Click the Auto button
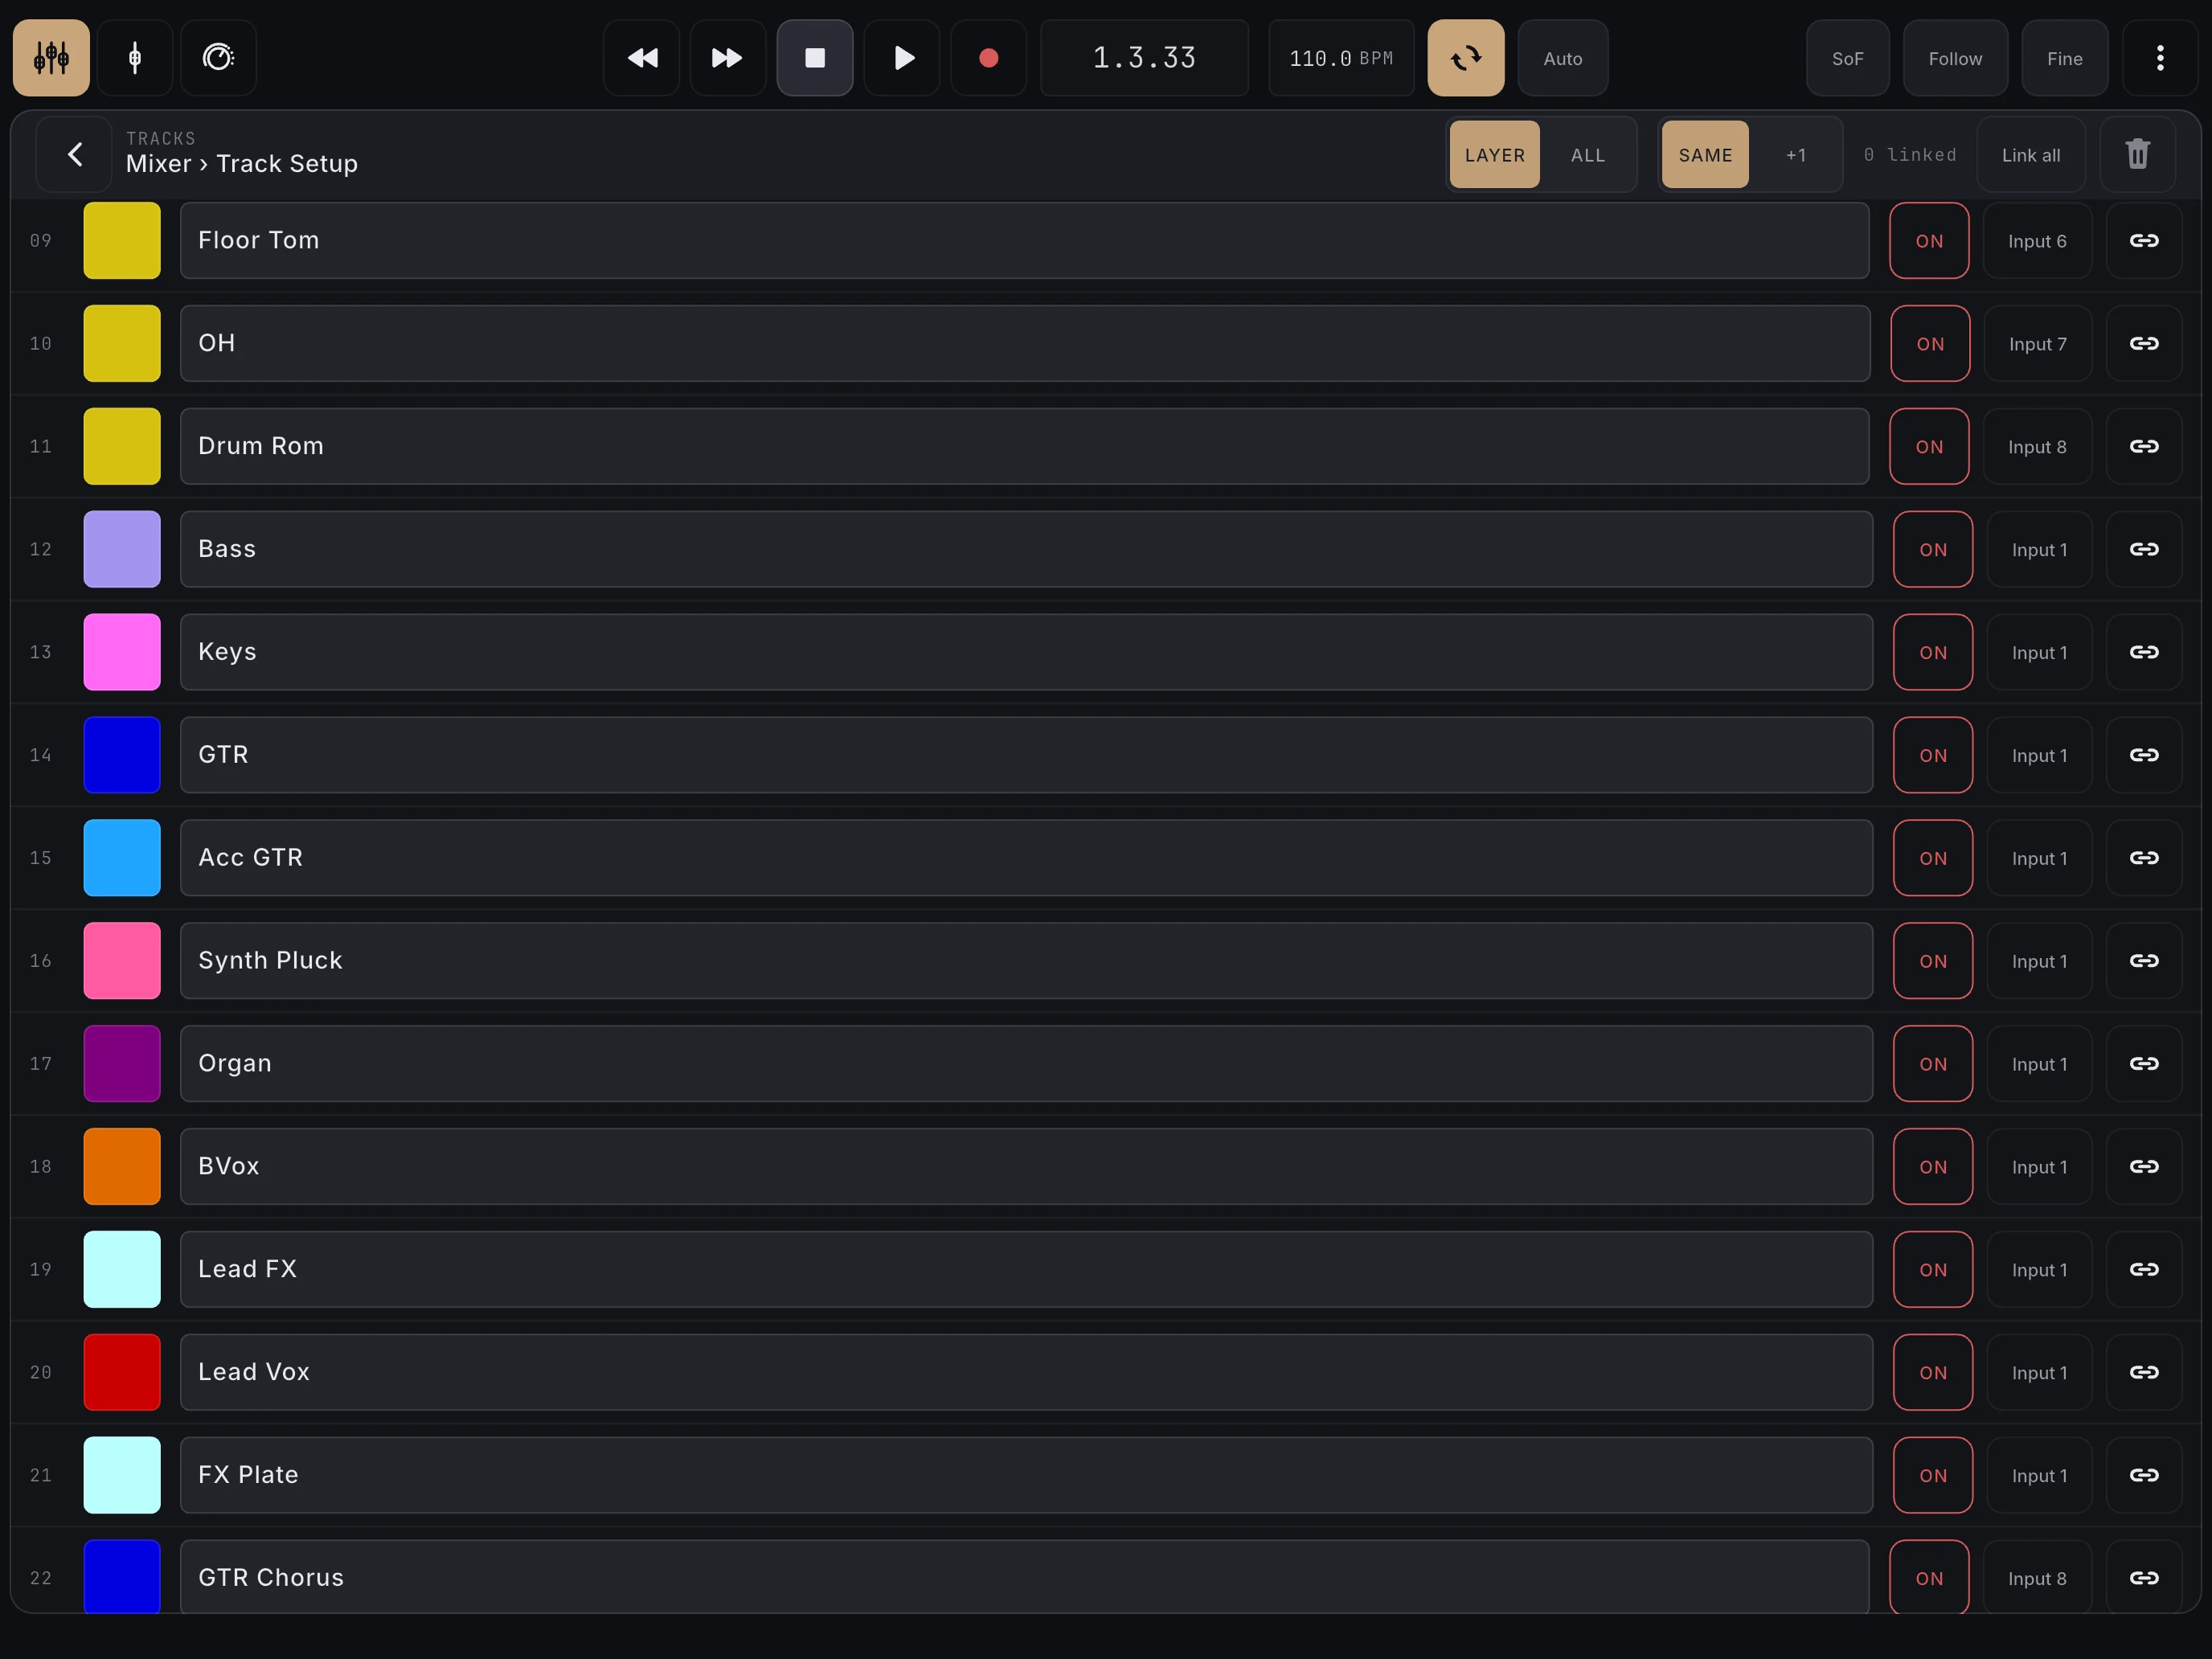 point(1563,58)
